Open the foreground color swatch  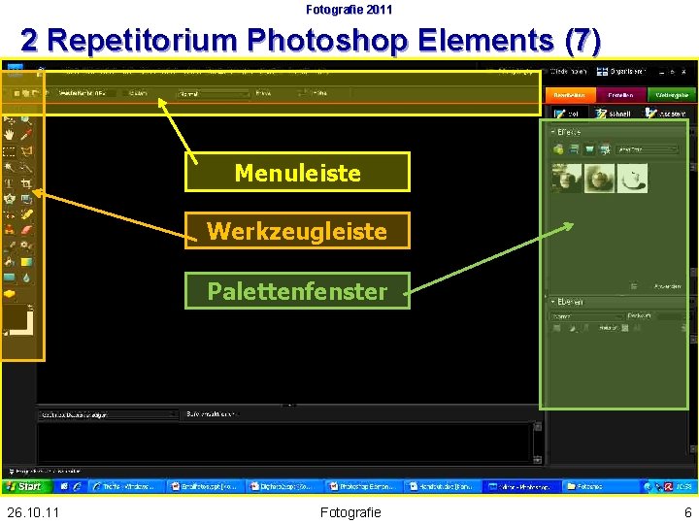tap(14, 316)
